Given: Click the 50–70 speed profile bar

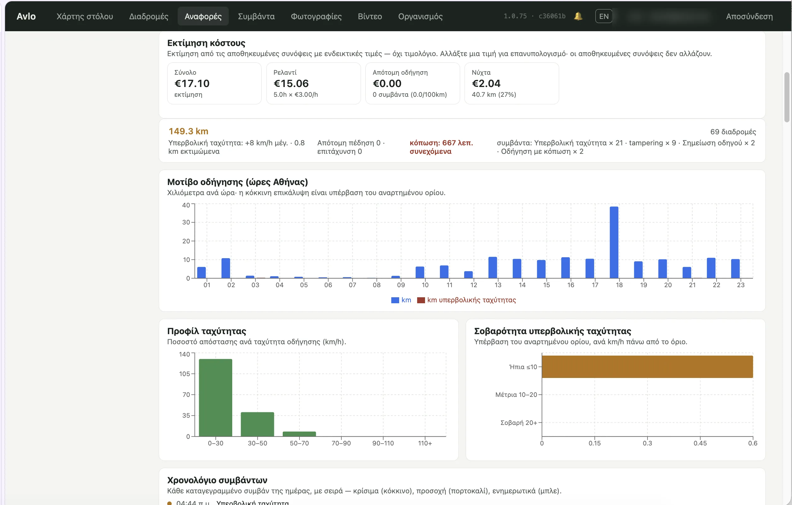Looking at the screenshot, I should click(299, 434).
